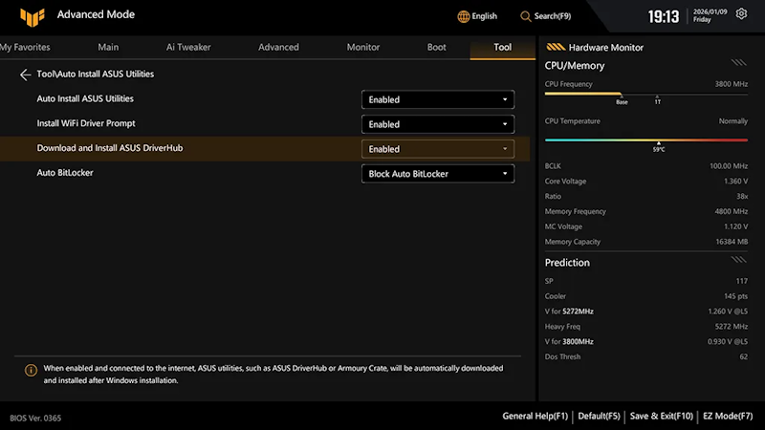The image size is (765, 430).
Task: Click the back arrow beside Tool\Auto Install ASUS Utilities
Action: click(x=26, y=75)
